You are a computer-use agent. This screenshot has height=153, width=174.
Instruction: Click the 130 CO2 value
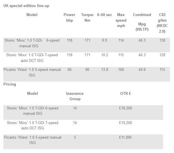point(162,40)
